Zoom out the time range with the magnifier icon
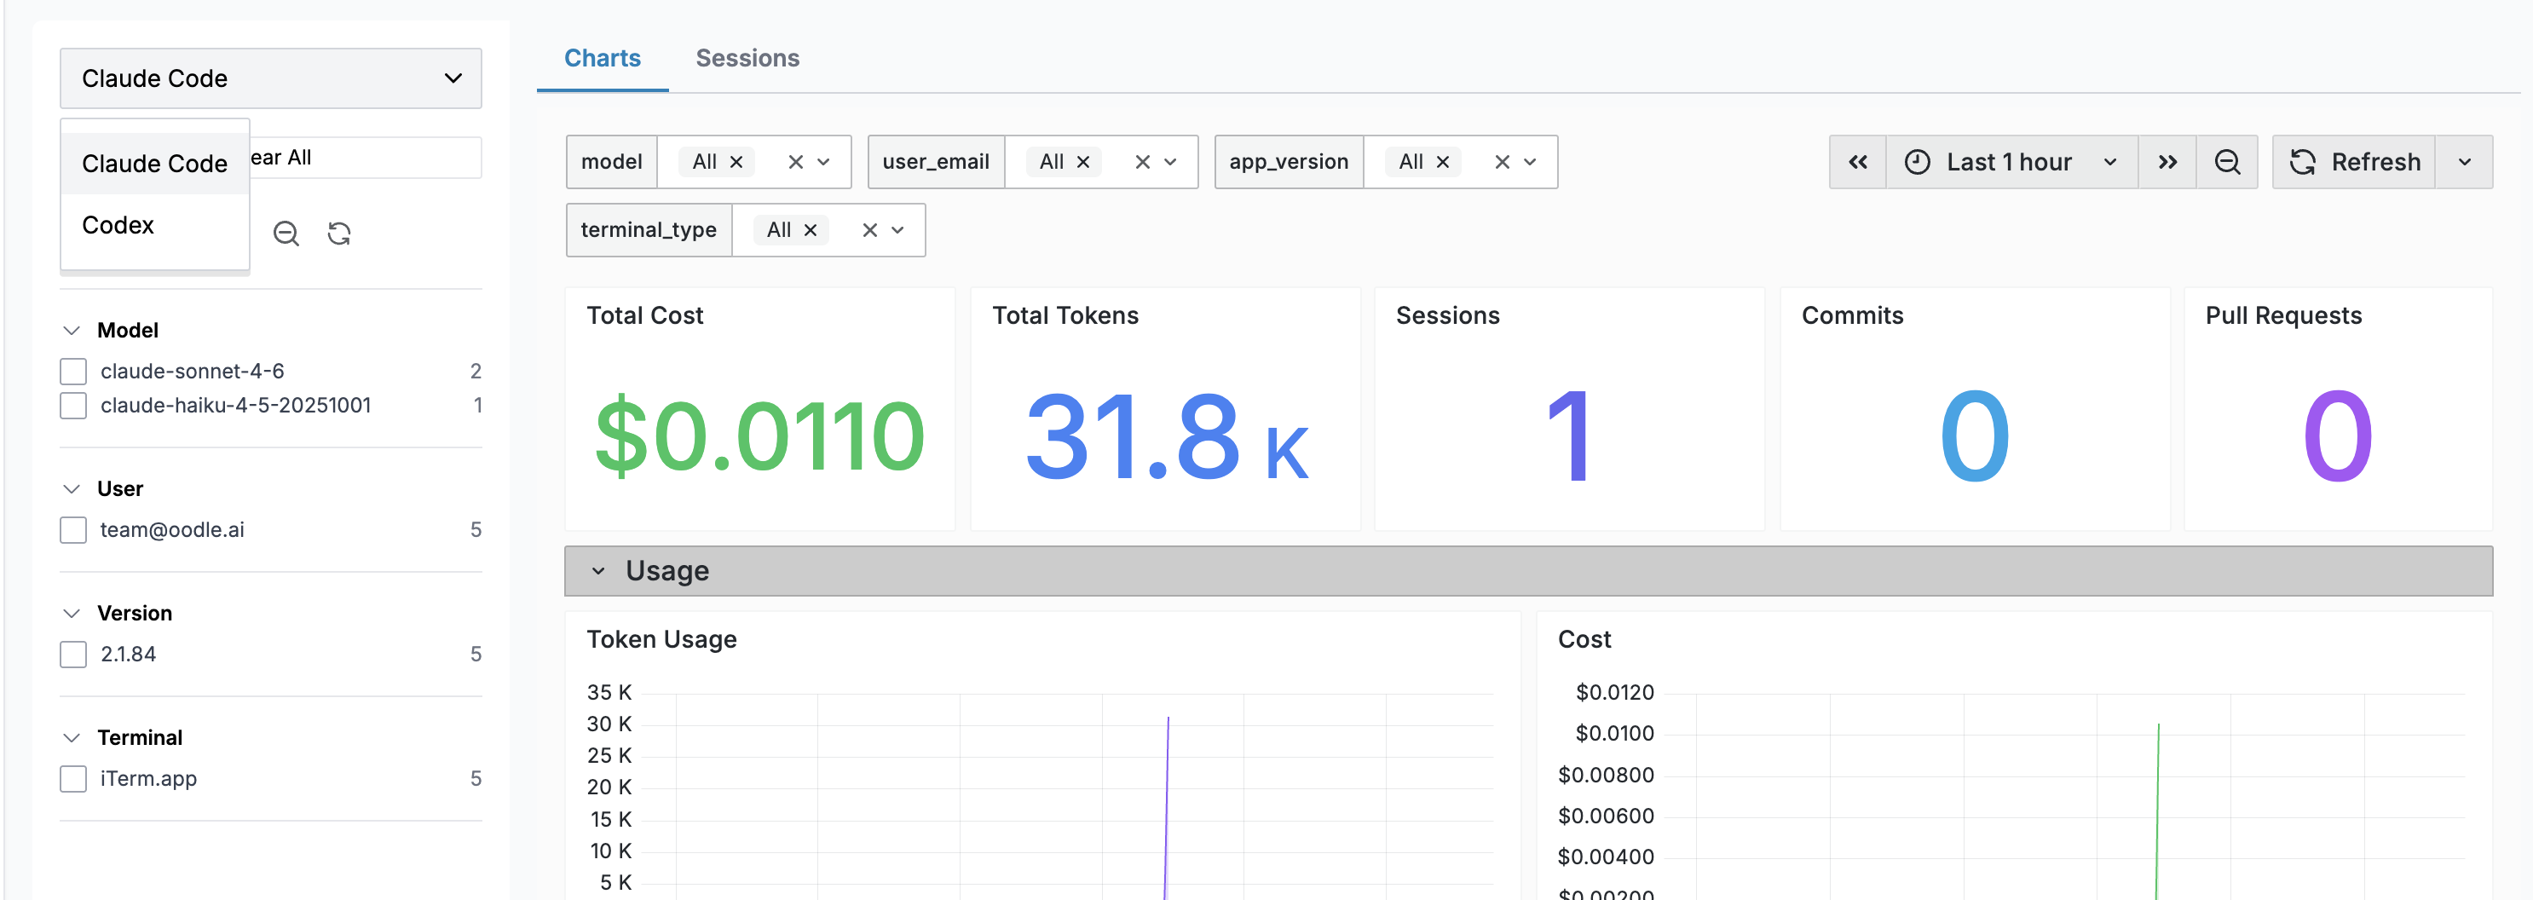Screen dimensions: 2533x900 click(x=2228, y=161)
